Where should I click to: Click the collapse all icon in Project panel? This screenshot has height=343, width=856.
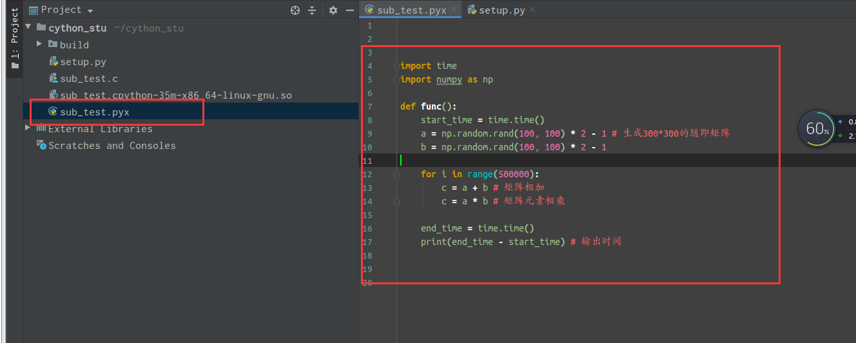[x=312, y=10]
